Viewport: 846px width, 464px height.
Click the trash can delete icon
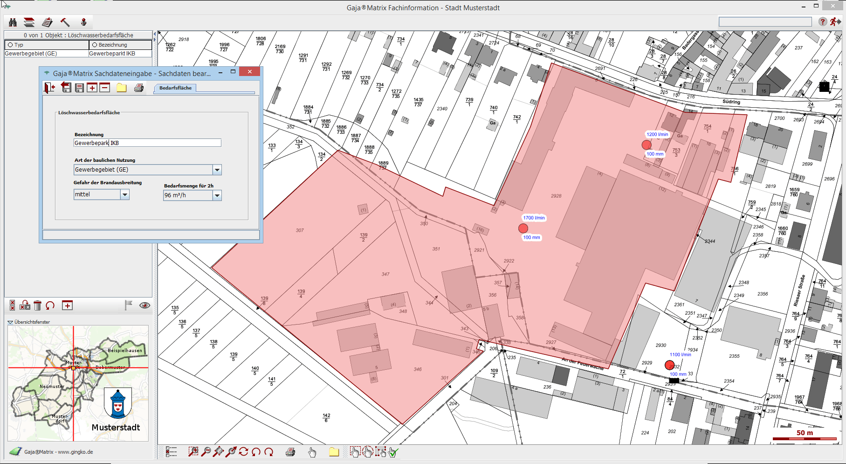pos(38,305)
